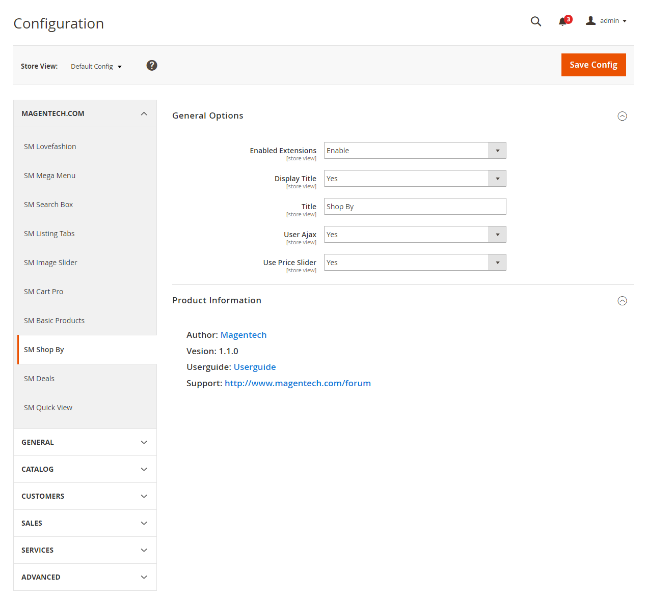Click the admin user avatar icon
Image resolution: width=646 pixels, height=602 pixels.
[x=590, y=21]
